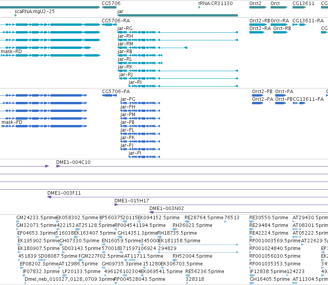Image resolution: width=328 pixels, height=285 pixels.
Task: Click the jar-PB protein label
Action: tap(128, 122)
